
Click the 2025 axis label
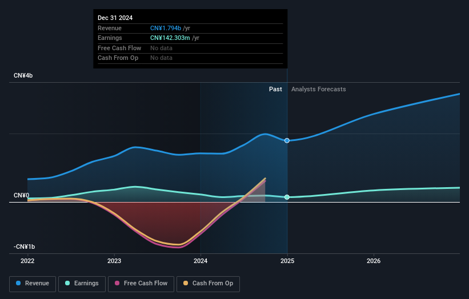(x=287, y=261)
